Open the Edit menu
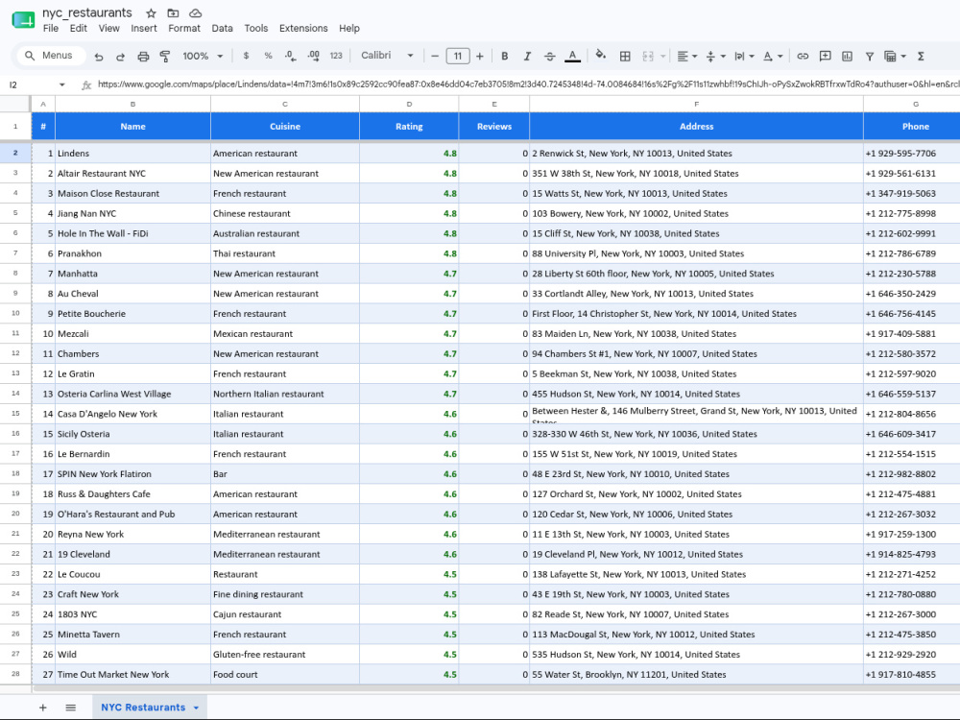This screenshot has width=960, height=720. click(x=79, y=28)
